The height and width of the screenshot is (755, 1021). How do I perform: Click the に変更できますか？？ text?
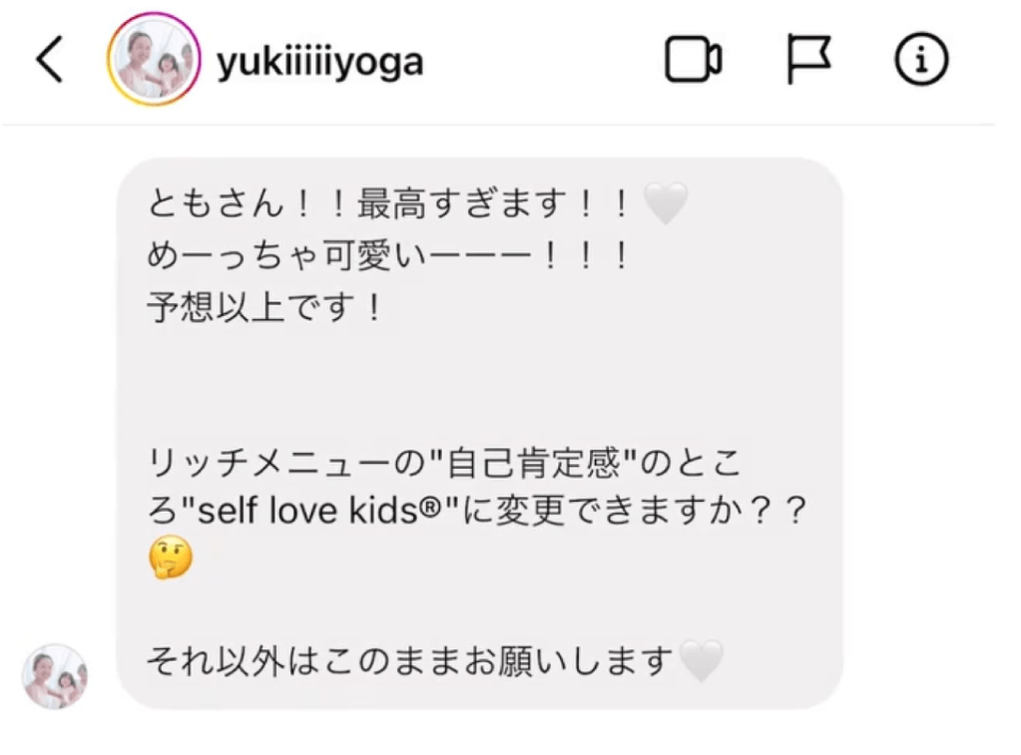(635, 511)
